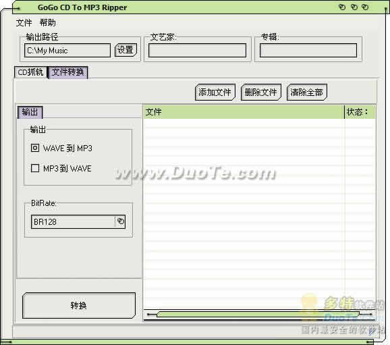
Task: Select the 输出 sub-tab
Action: pyautogui.click(x=30, y=112)
